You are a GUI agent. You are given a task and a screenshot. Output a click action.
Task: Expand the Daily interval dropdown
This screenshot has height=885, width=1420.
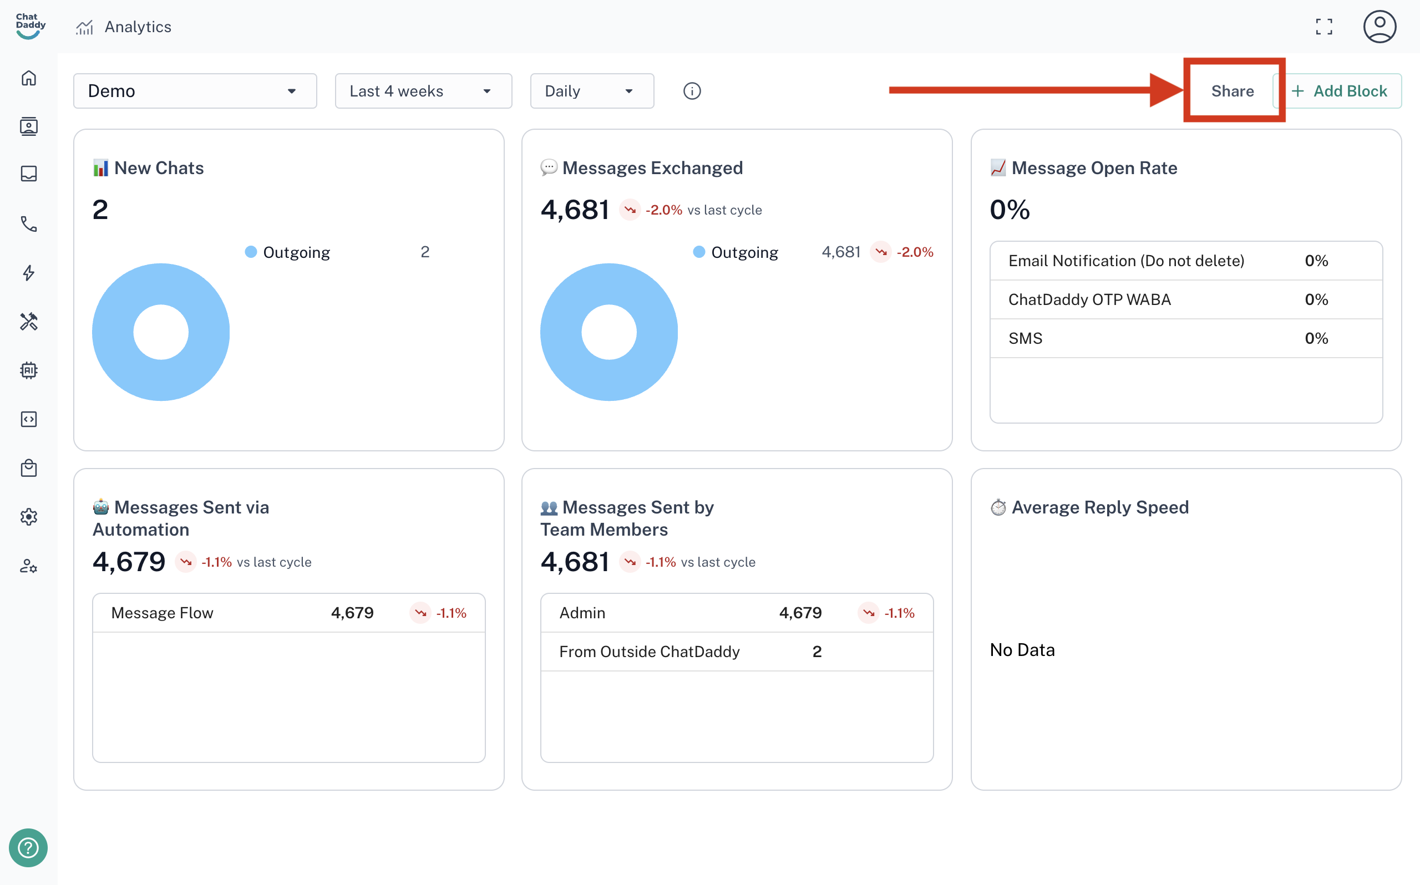tap(591, 91)
